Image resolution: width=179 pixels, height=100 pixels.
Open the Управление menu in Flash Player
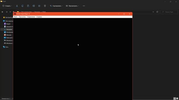click(x=31, y=17)
